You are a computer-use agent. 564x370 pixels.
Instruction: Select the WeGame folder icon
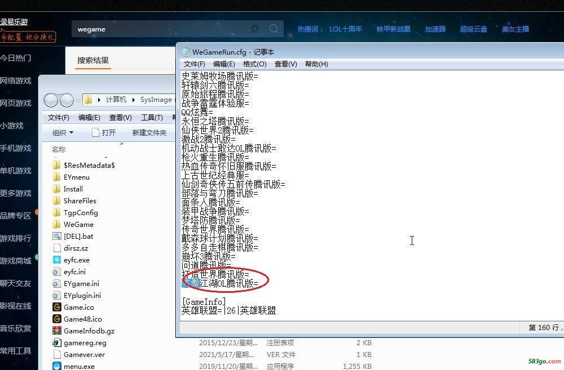(x=56, y=225)
